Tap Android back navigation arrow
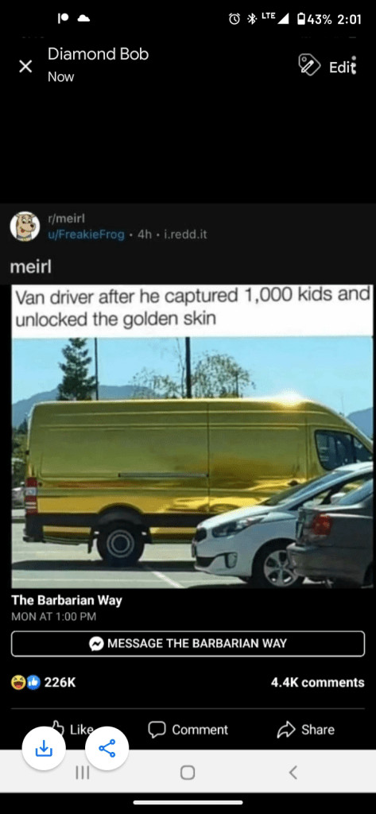Viewport: 376px width, 814px height. 293,773
